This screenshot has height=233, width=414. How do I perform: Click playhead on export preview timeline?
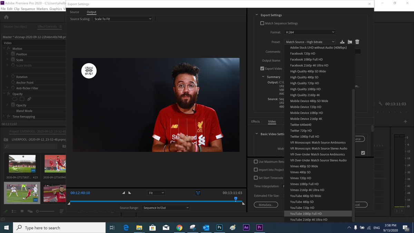click(x=236, y=198)
